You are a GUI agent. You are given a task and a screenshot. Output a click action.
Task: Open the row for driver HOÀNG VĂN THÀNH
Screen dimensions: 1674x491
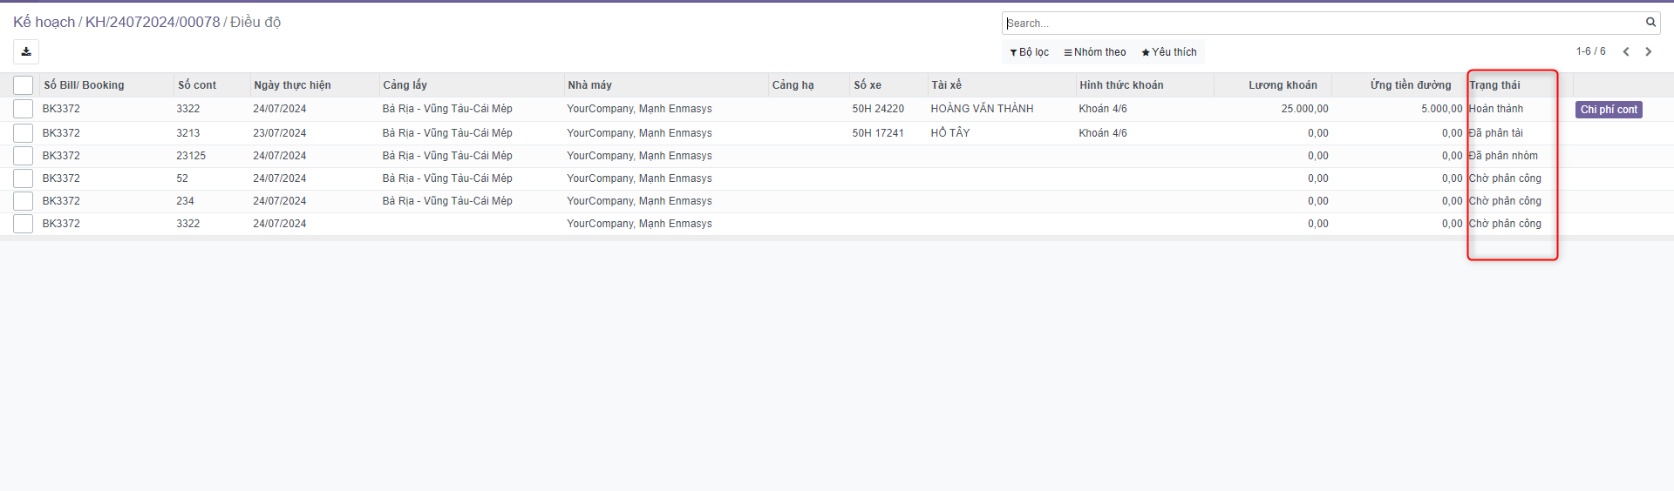(x=982, y=109)
